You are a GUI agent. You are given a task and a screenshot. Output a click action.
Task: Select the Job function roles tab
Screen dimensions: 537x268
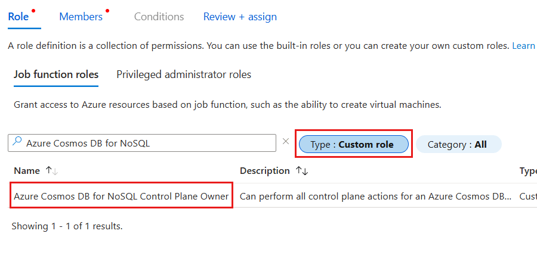click(56, 74)
